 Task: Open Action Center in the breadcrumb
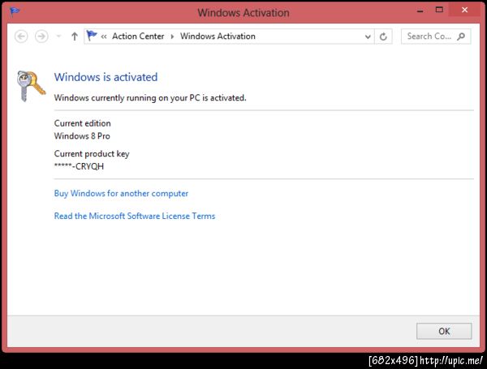pos(138,36)
